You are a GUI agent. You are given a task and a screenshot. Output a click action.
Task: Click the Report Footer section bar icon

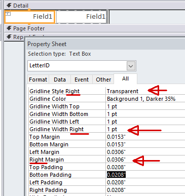9,36
